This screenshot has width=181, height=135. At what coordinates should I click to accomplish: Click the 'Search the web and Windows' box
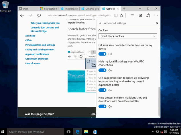point(36,132)
